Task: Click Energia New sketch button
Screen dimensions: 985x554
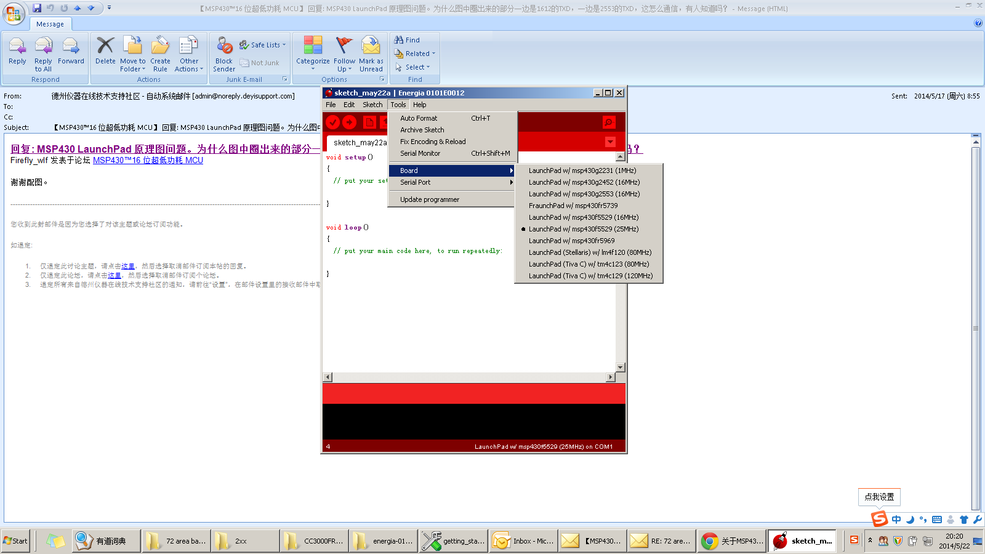Action: coord(369,122)
